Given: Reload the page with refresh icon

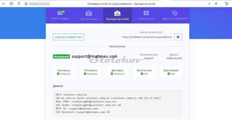Looking at the screenshot, I should [x=19, y=4].
